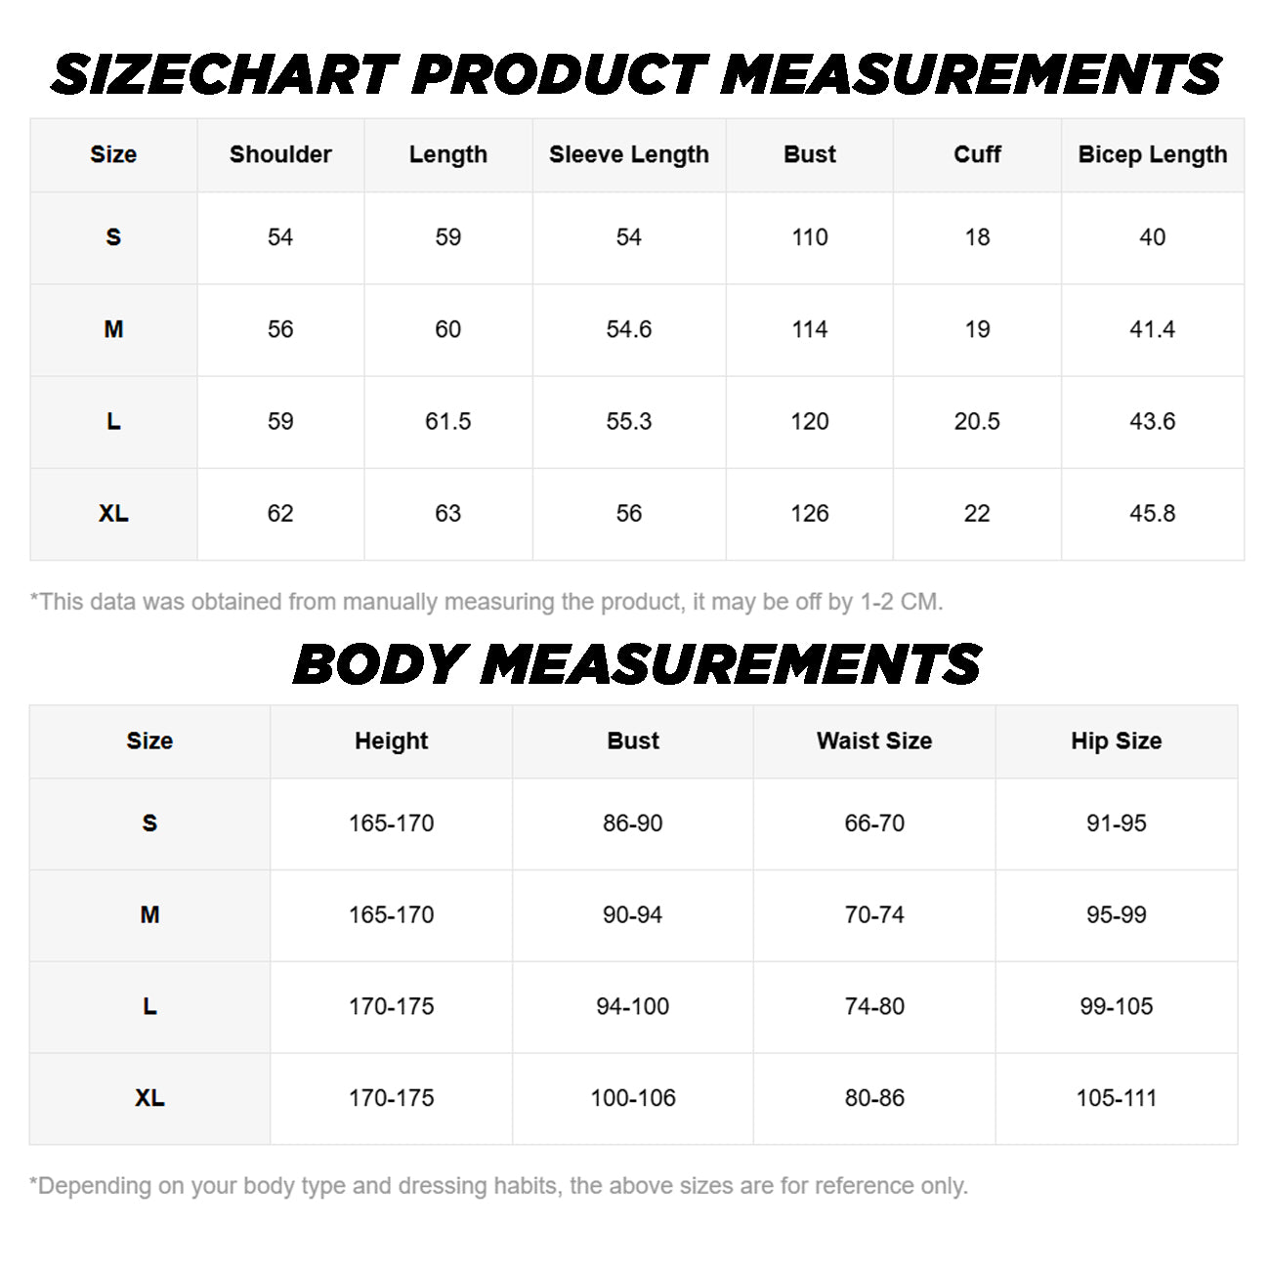
Task: Select the 45.8 bicep length cell
Action: [x=1152, y=513]
